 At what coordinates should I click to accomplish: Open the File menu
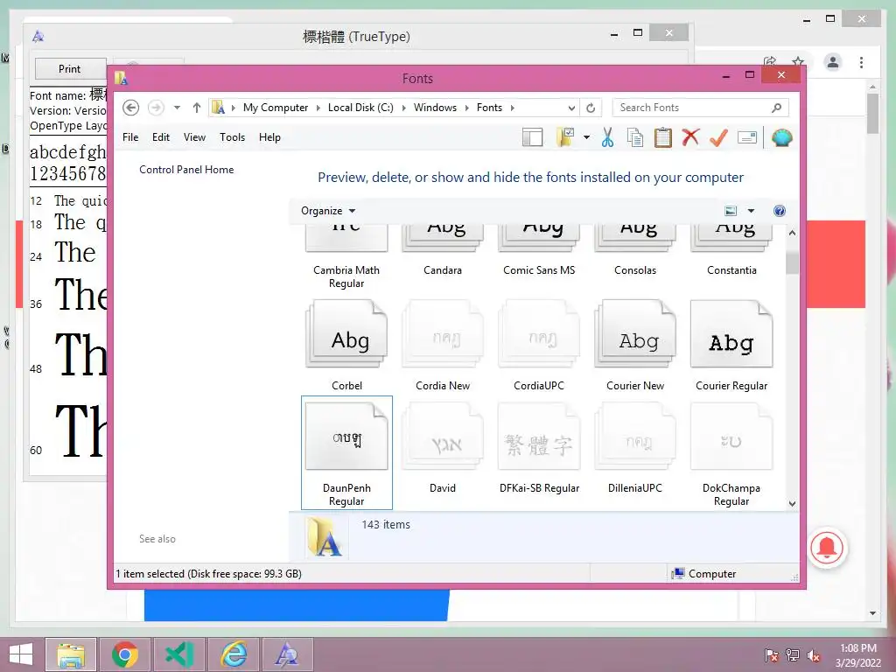tap(130, 137)
